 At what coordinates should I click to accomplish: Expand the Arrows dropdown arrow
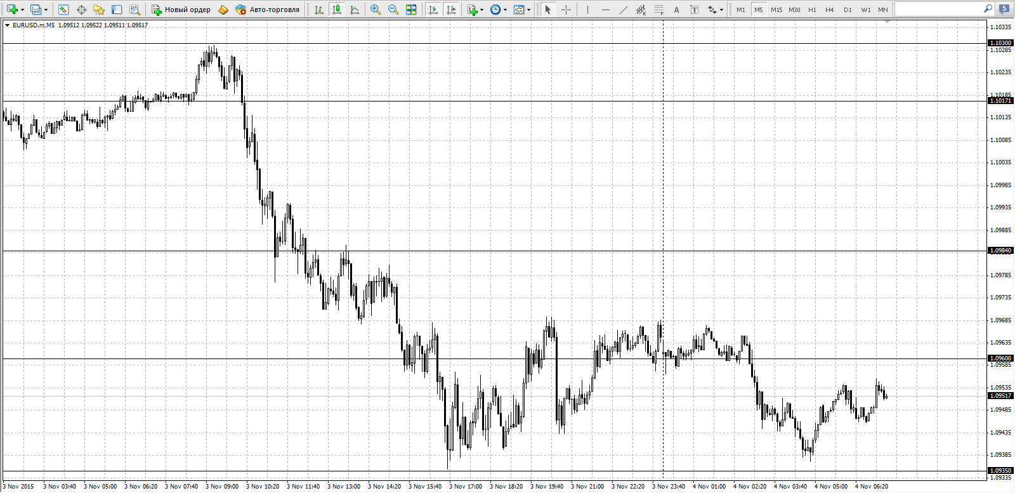[722, 10]
